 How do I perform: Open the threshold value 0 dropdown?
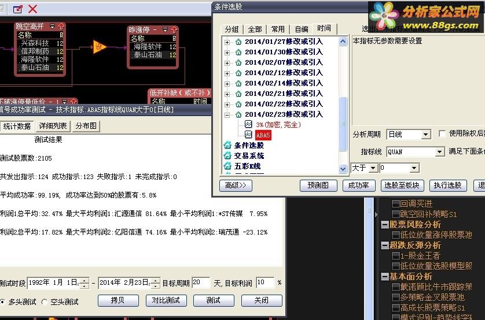tap(414, 168)
